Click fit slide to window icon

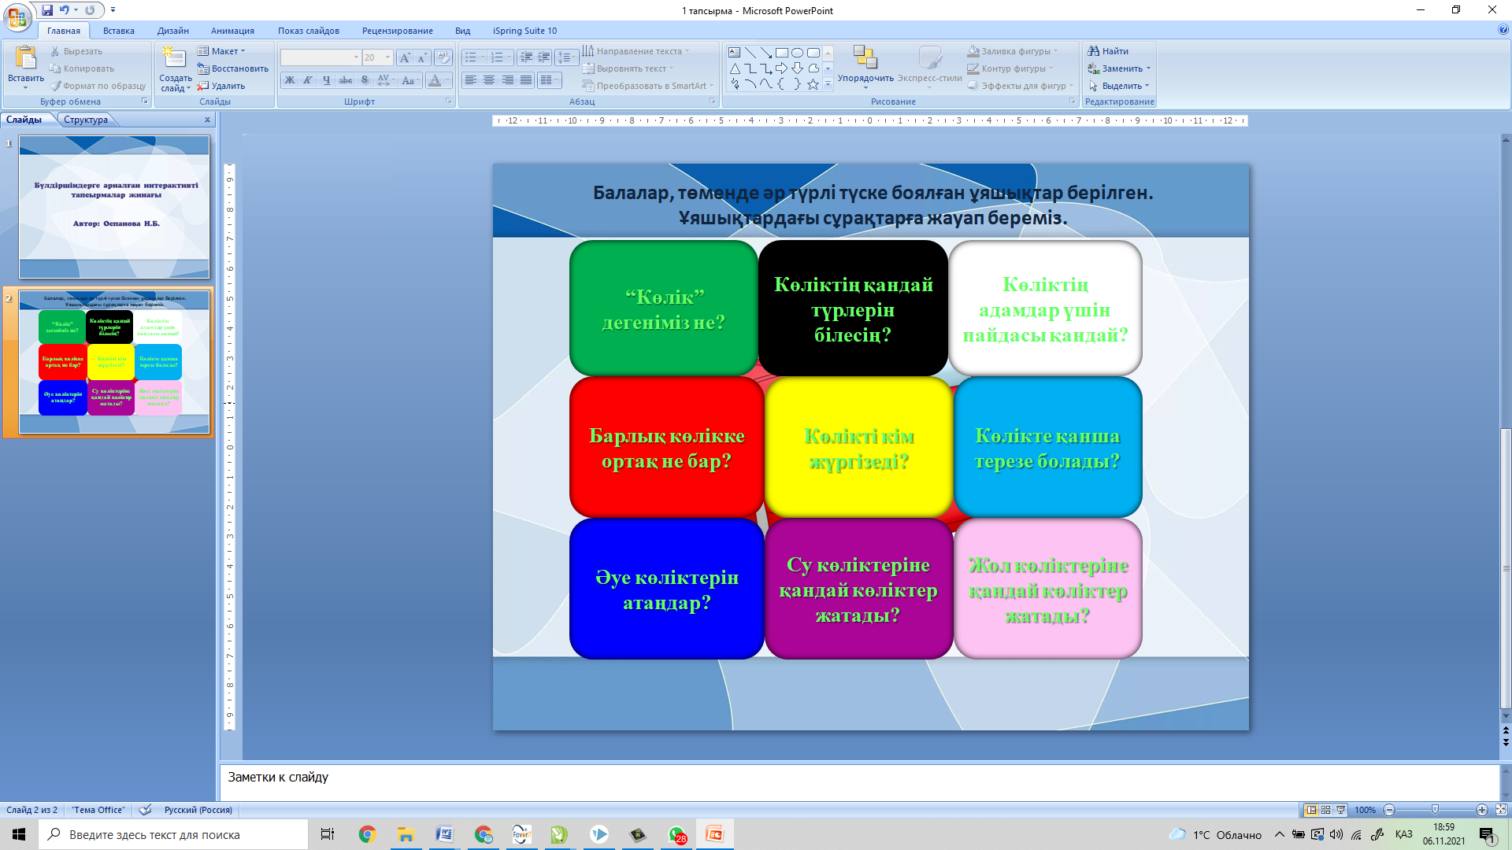point(1501,810)
